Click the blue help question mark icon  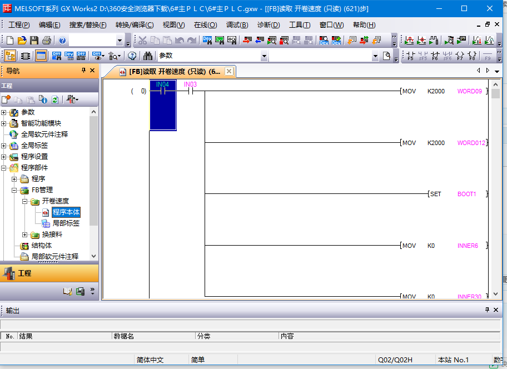[x=62, y=41]
